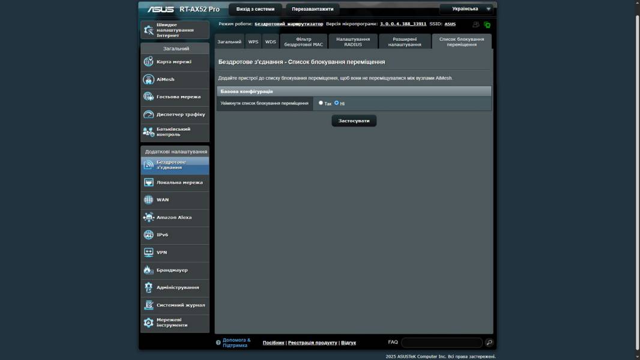Screen dimensions: 640x360
Task: Click the page vertical scrollbar
Action: [x=637, y=180]
